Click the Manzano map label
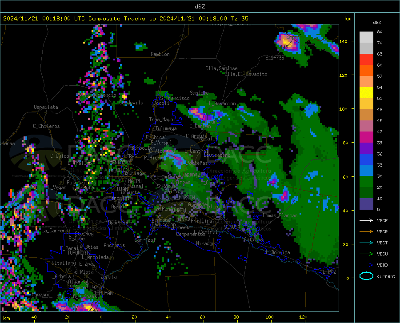The image size is (400, 323). pyautogui.click(x=41, y=295)
